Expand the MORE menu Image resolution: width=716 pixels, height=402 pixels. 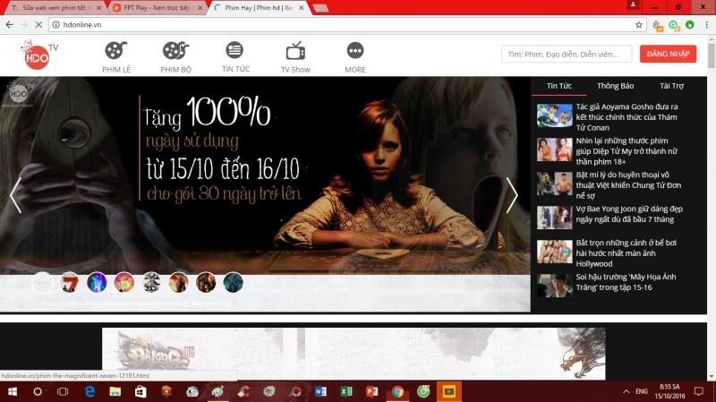[355, 51]
